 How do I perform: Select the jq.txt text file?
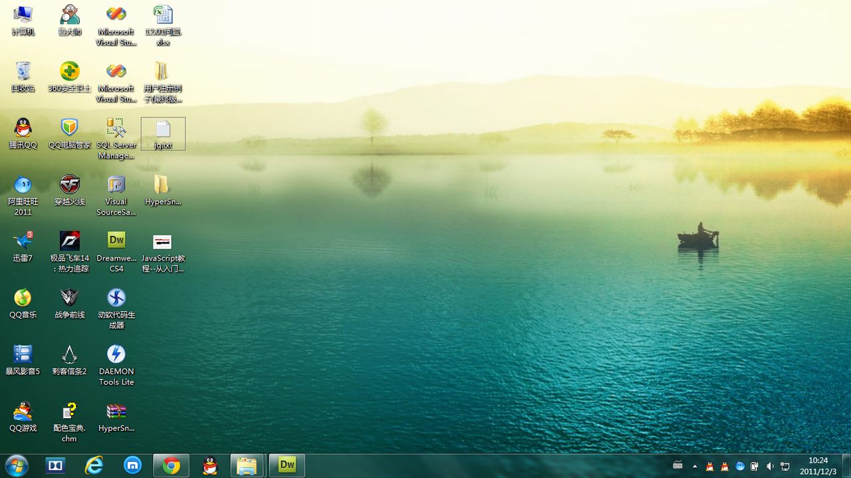[163, 134]
